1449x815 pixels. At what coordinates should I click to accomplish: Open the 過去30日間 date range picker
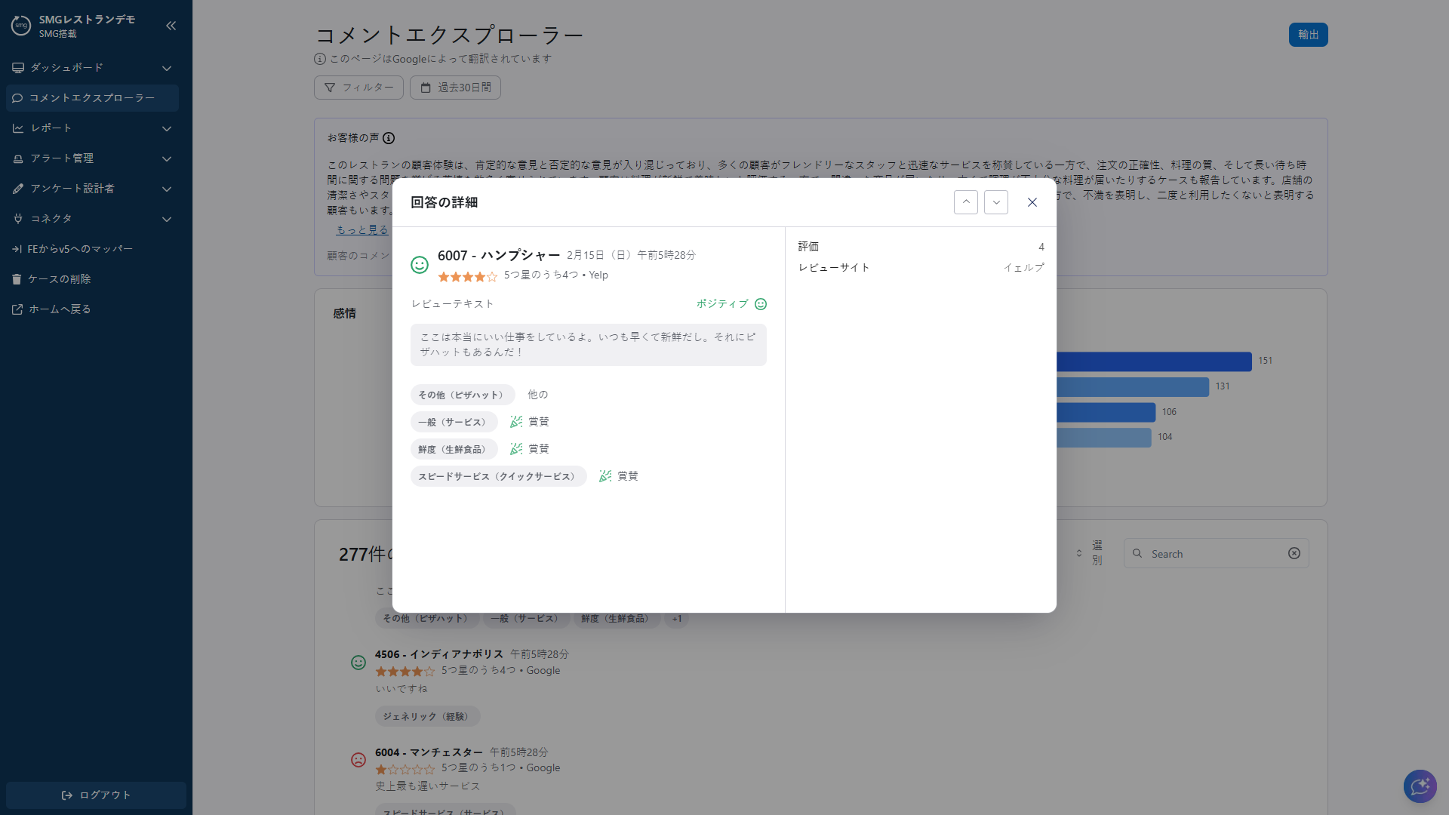455,88
